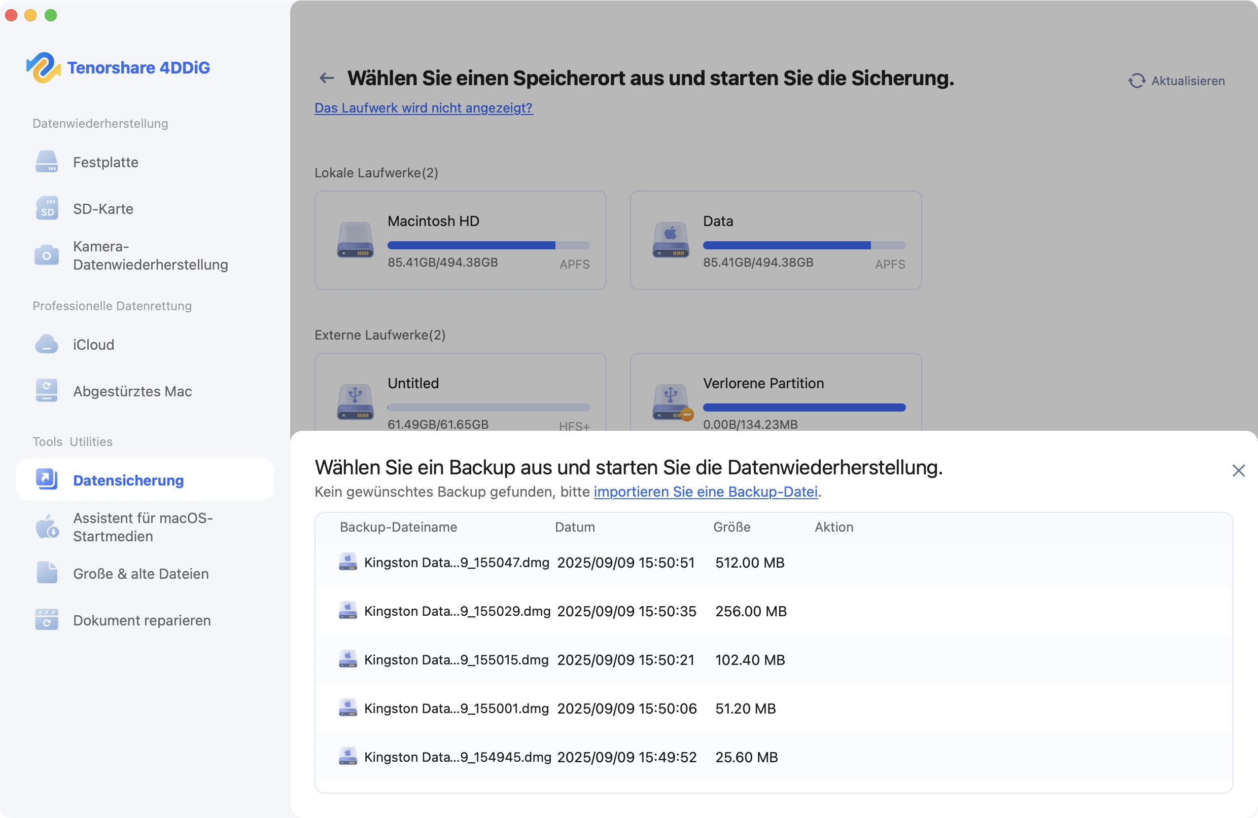
Task: Click the Macintosh HD usage bar
Action: pos(488,245)
